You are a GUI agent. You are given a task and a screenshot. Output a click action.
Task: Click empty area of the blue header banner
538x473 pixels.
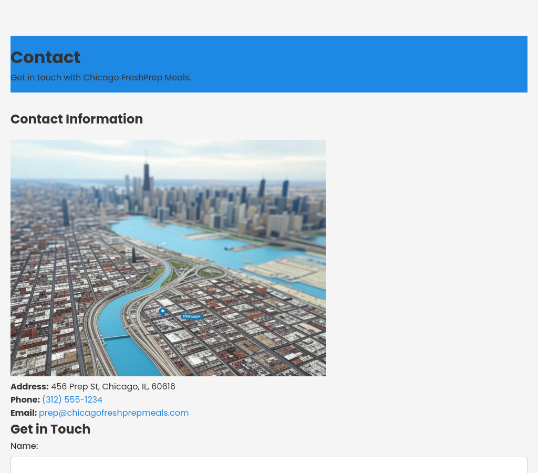(368, 63)
